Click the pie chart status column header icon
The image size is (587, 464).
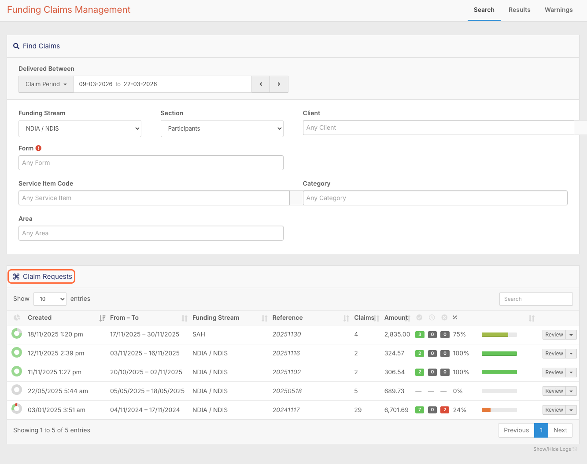pos(17,318)
